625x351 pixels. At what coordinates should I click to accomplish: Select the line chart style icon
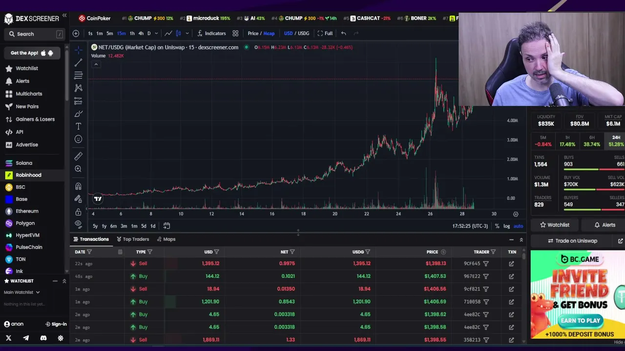[x=168, y=33]
